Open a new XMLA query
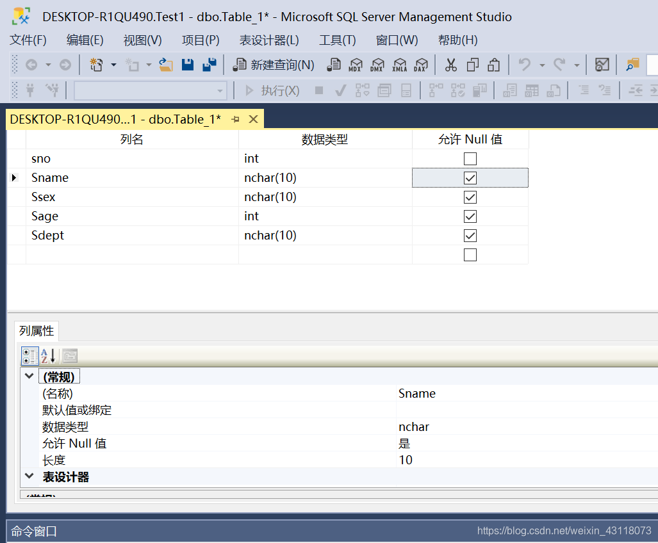 pyautogui.click(x=400, y=65)
